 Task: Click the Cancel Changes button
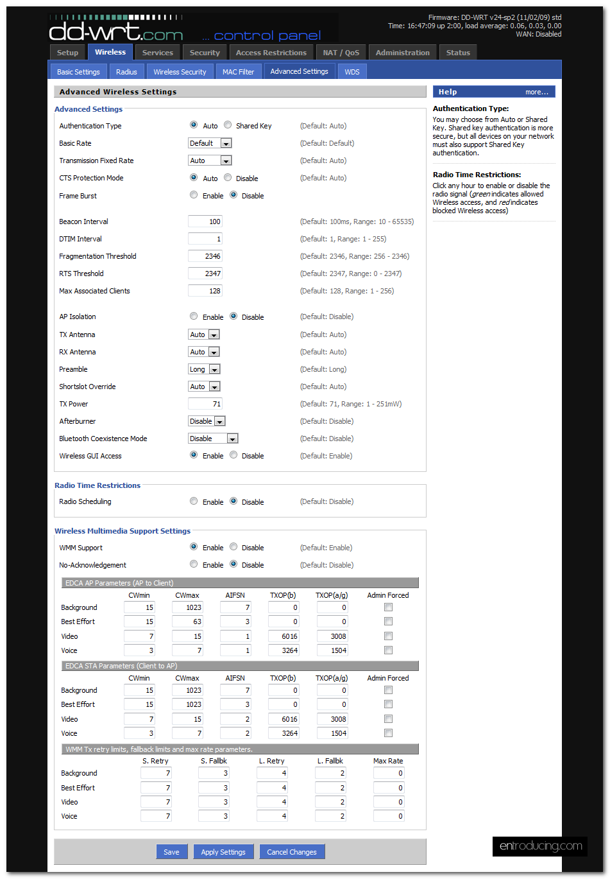(x=292, y=852)
